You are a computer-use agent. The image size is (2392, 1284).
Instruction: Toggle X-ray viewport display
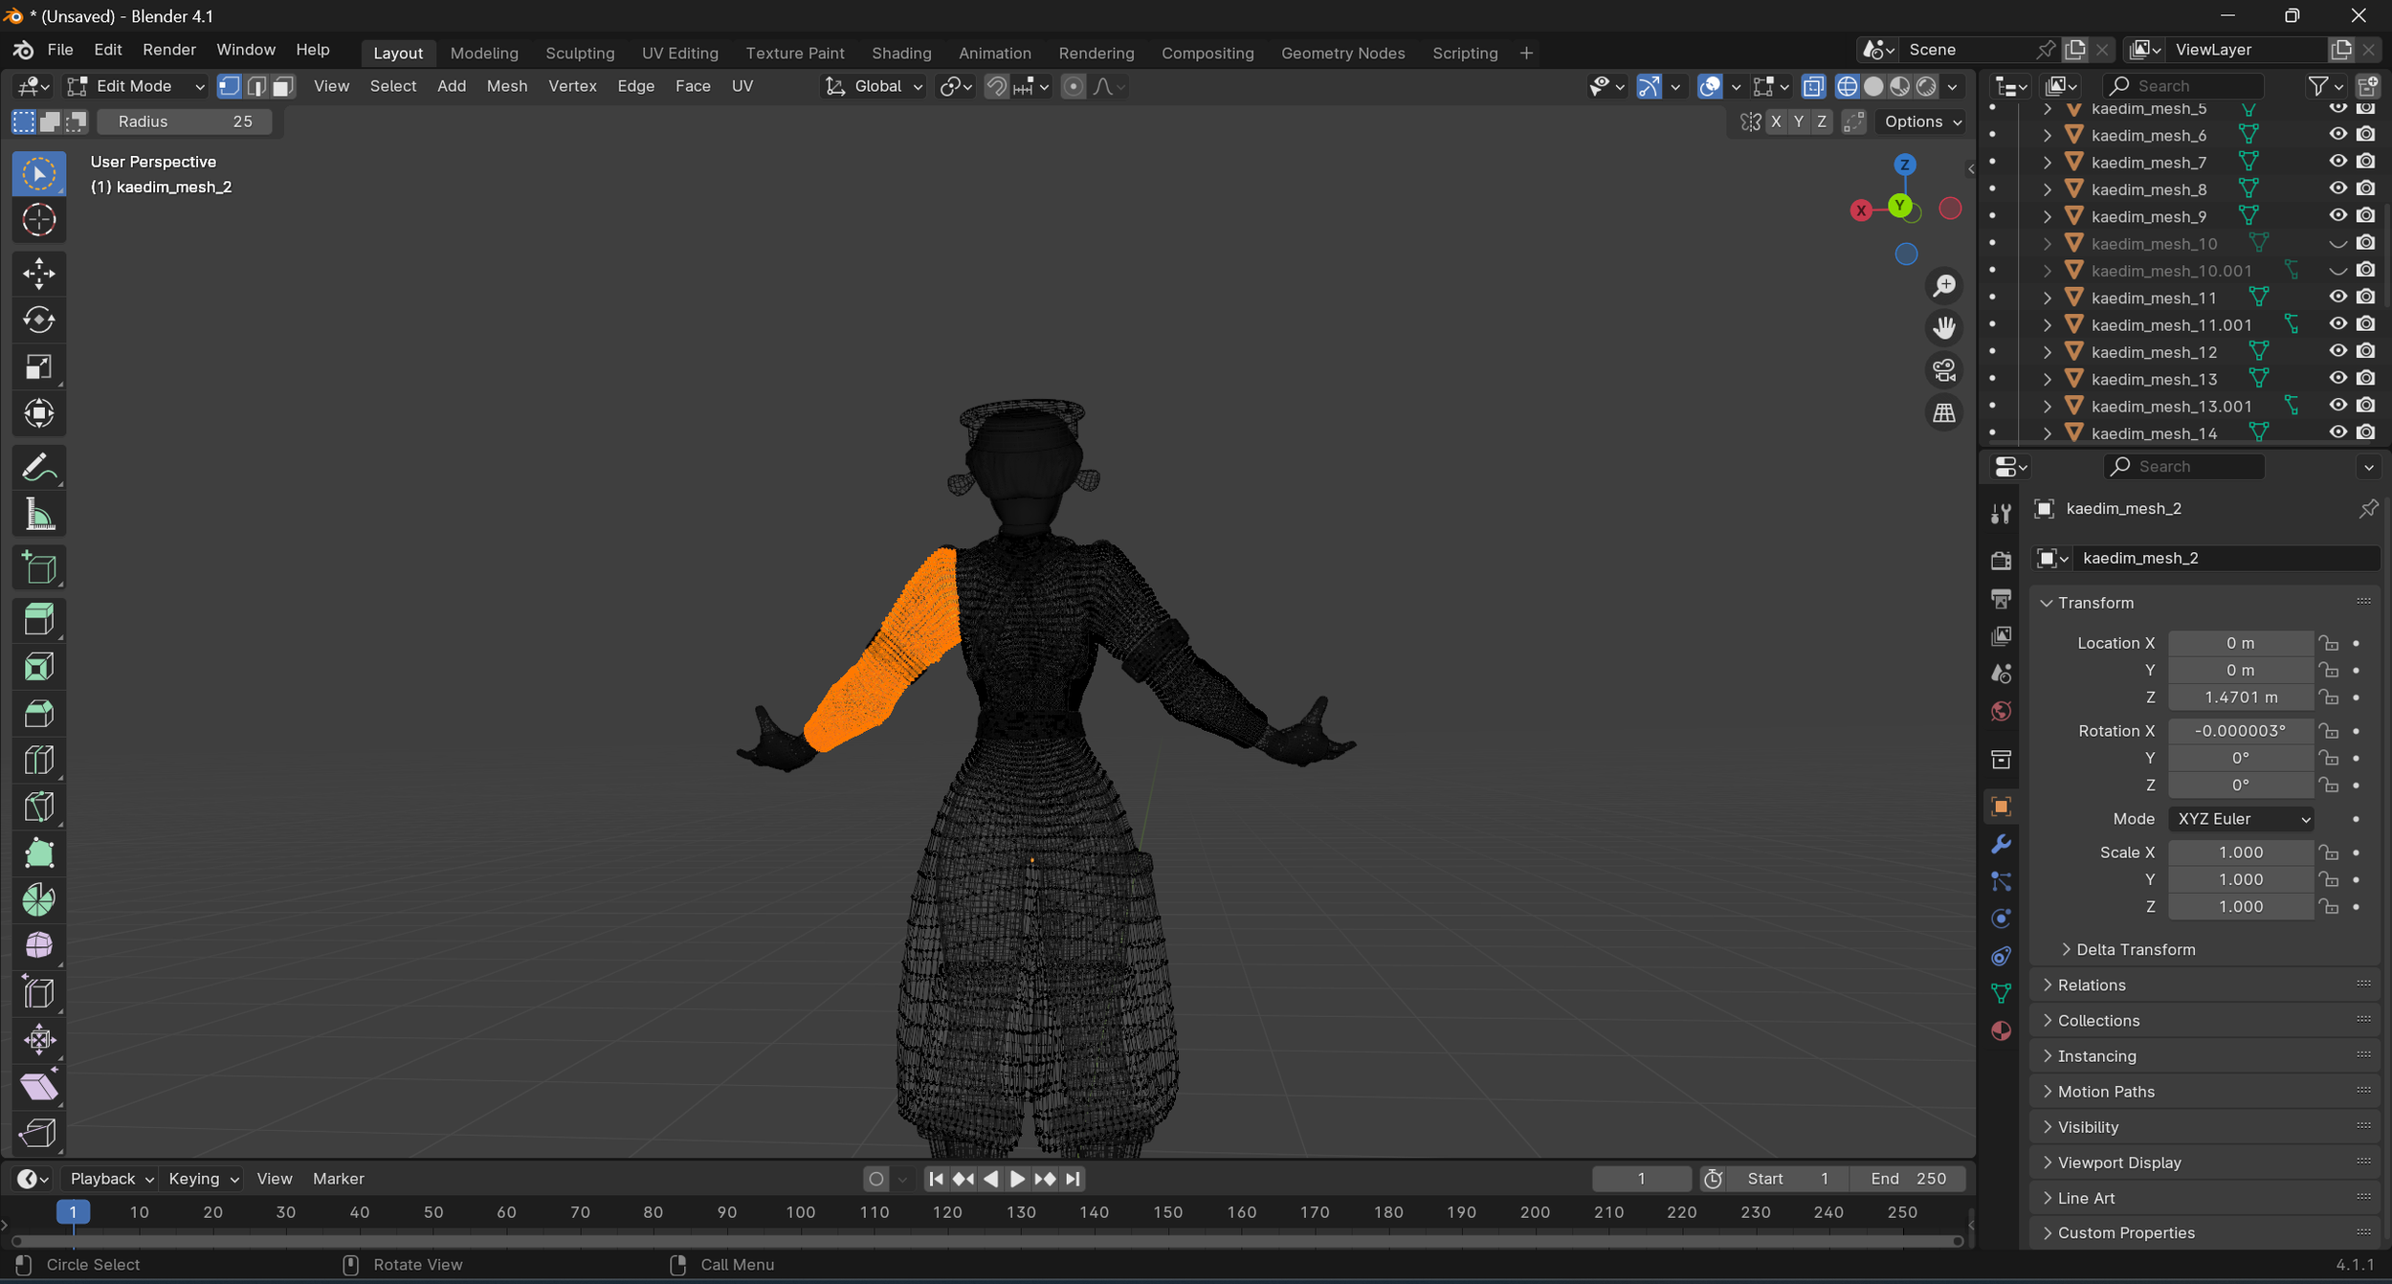(x=1812, y=86)
